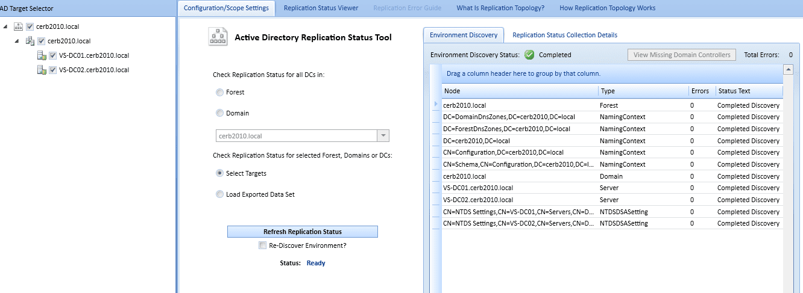Select the DC=cerb2010,DC=local naming context row
The height and width of the screenshot is (293, 803).
[612, 141]
